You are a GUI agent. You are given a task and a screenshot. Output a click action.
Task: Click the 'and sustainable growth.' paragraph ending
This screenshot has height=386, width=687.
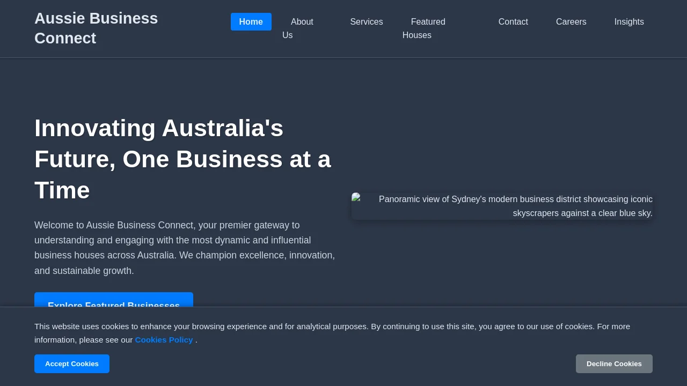[84, 271]
